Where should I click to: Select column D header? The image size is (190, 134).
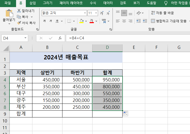(x=107, y=48)
